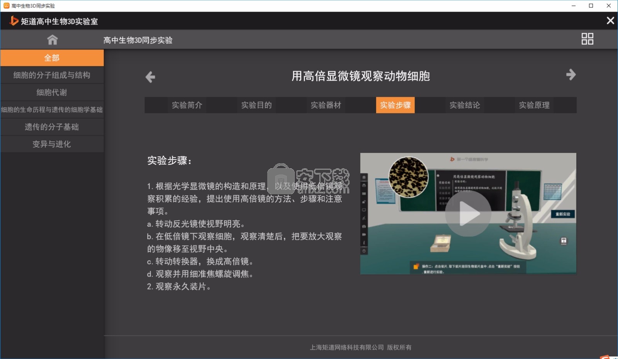The width and height of the screenshot is (618, 359).
Task: Maximize the application window
Action: [x=591, y=6]
